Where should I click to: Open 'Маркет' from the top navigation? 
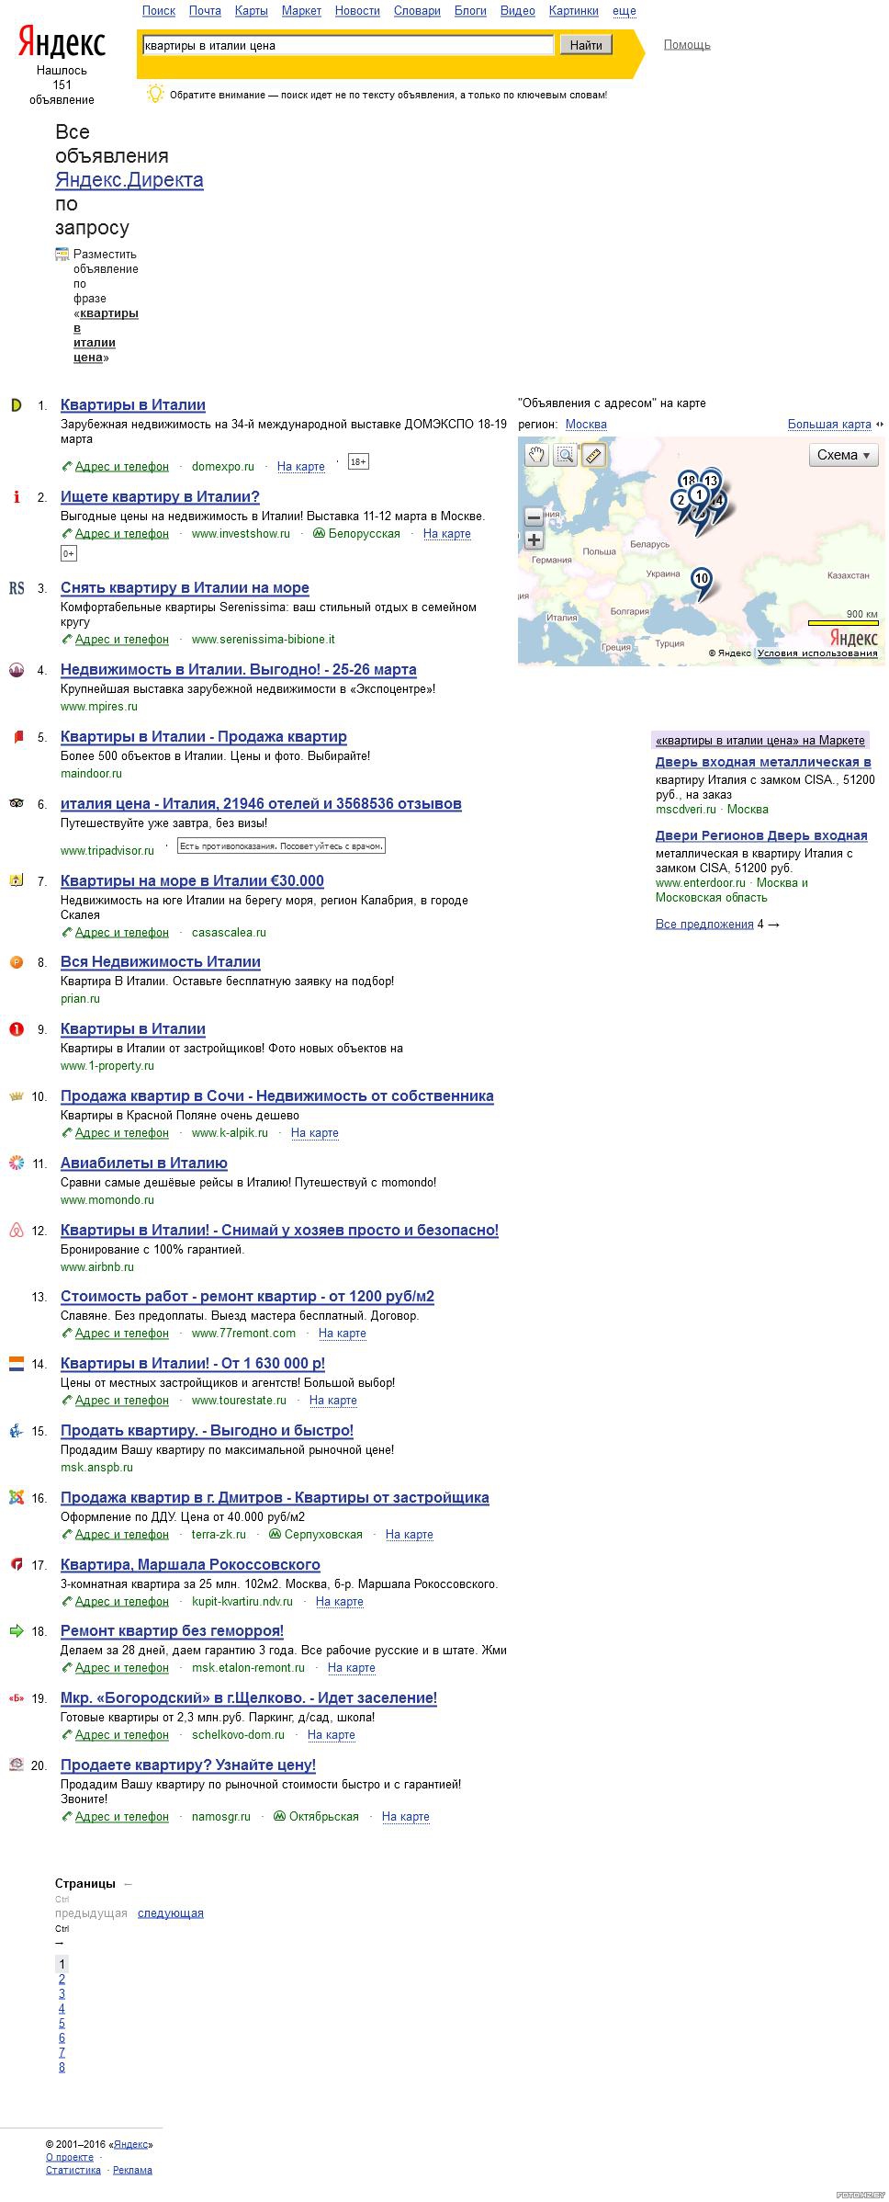tap(301, 11)
